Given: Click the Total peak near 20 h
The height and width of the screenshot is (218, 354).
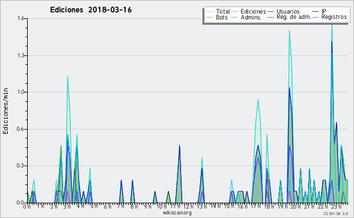Looking at the screenshot, I should tap(289, 31).
